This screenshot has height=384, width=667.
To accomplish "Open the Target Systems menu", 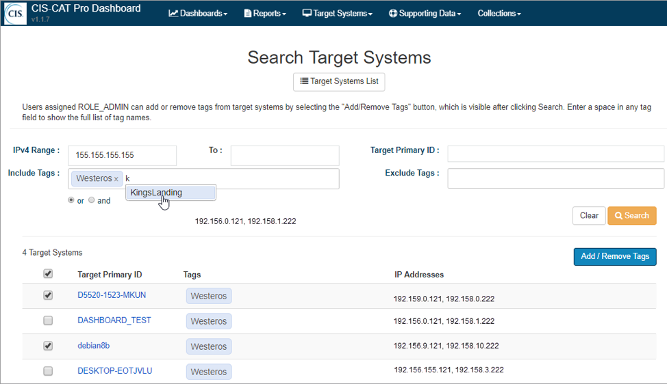I will click(x=338, y=13).
